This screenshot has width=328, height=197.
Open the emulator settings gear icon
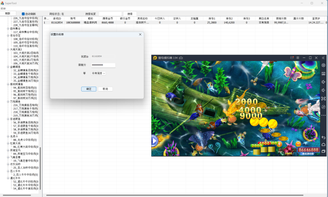click(x=323, y=65)
